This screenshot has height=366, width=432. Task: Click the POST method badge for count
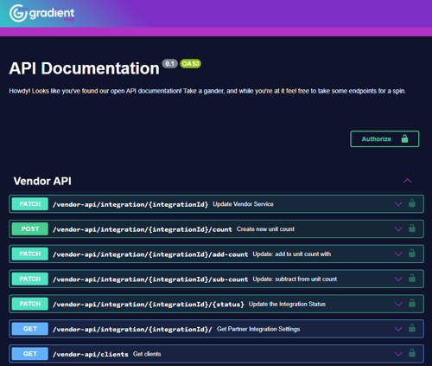click(x=30, y=229)
